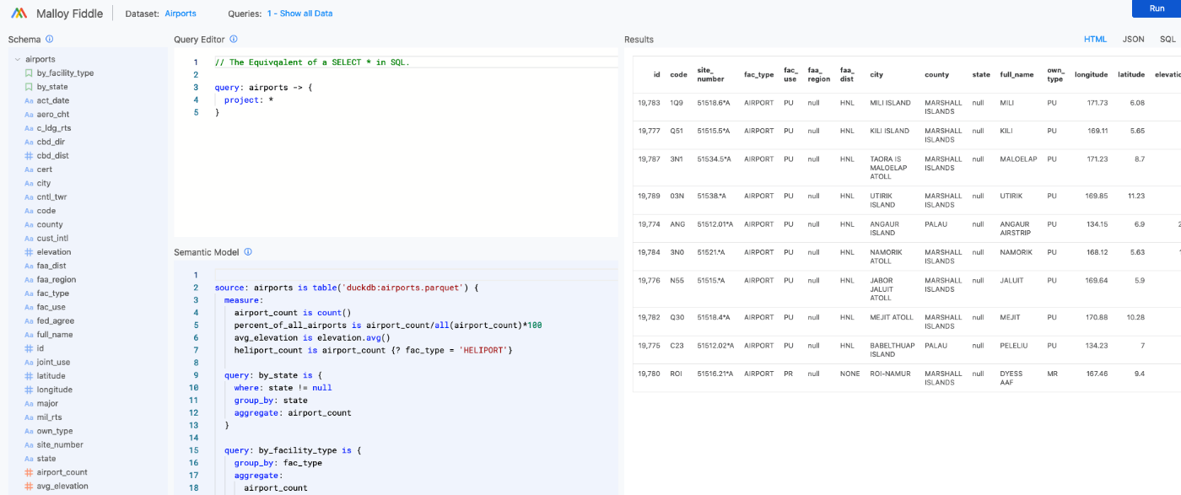Click the number type icon beside cbd_dist

click(29, 155)
